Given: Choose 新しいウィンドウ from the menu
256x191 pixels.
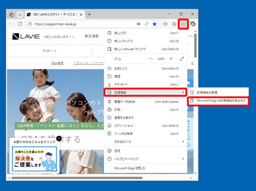Looking at the screenshot, I should click(x=145, y=41).
